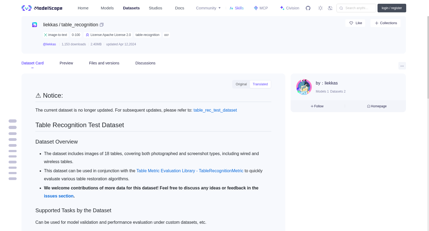The image size is (429, 231).
Task: Focus the search anything field
Action: pyautogui.click(x=356, y=8)
